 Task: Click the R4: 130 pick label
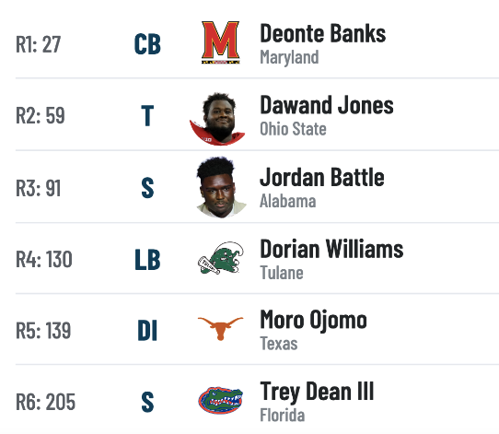(44, 259)
